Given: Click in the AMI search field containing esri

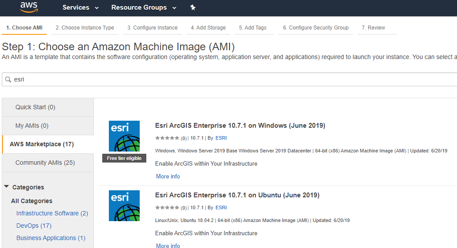Looking at the screenshot, I should click(x=230, y=79).
